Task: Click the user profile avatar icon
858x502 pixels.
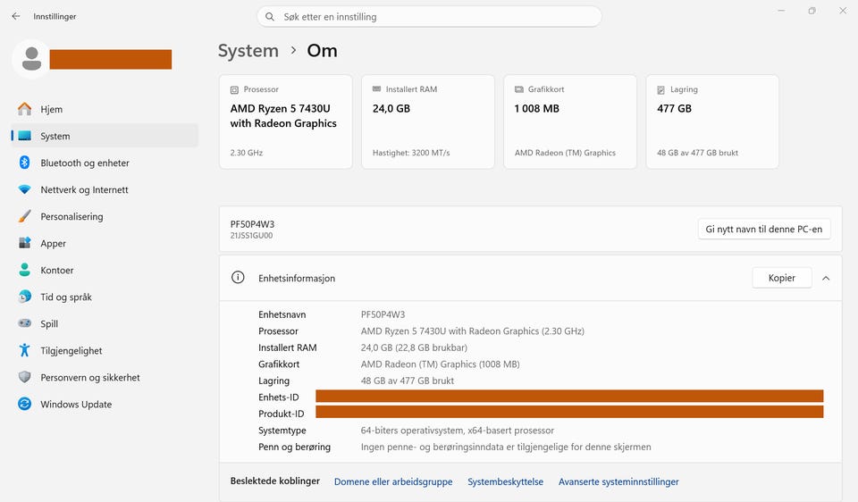Action: 31,59
